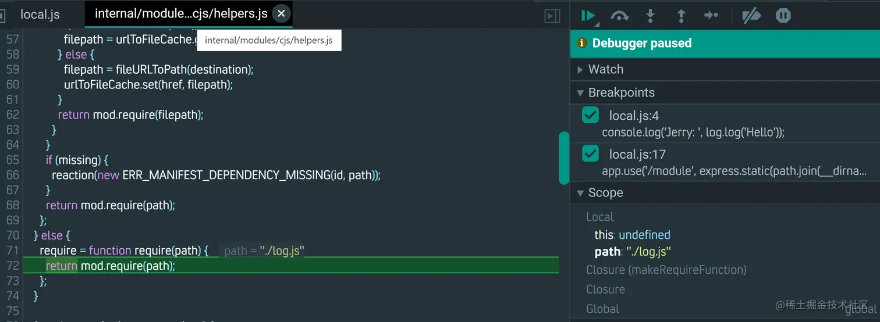Image resolution: width=880 pixels, height=322 pixels.
Task: Click line number 71 in gutter
Action: point(12,251)
